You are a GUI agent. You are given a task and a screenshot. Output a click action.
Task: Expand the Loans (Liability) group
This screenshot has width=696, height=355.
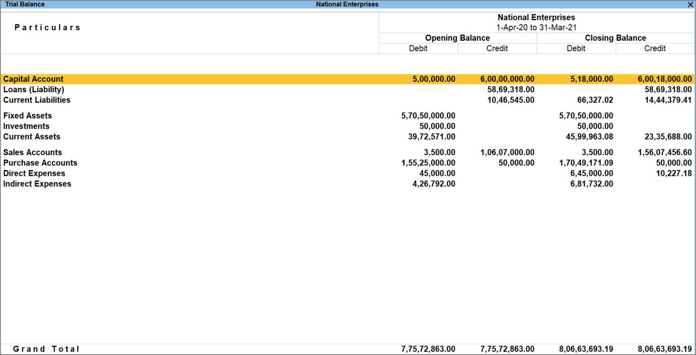click(34, 89)
